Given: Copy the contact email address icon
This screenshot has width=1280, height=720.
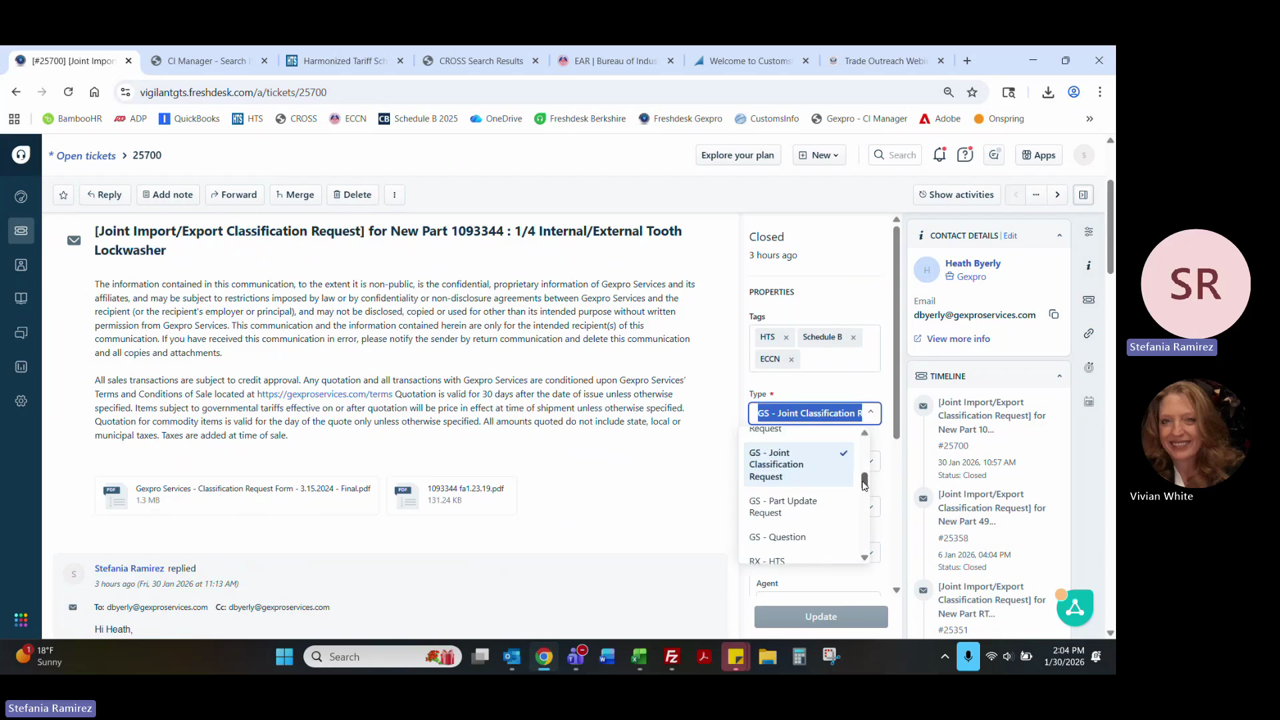Looking at the screenshot, I should click(x=1054, y=315).
